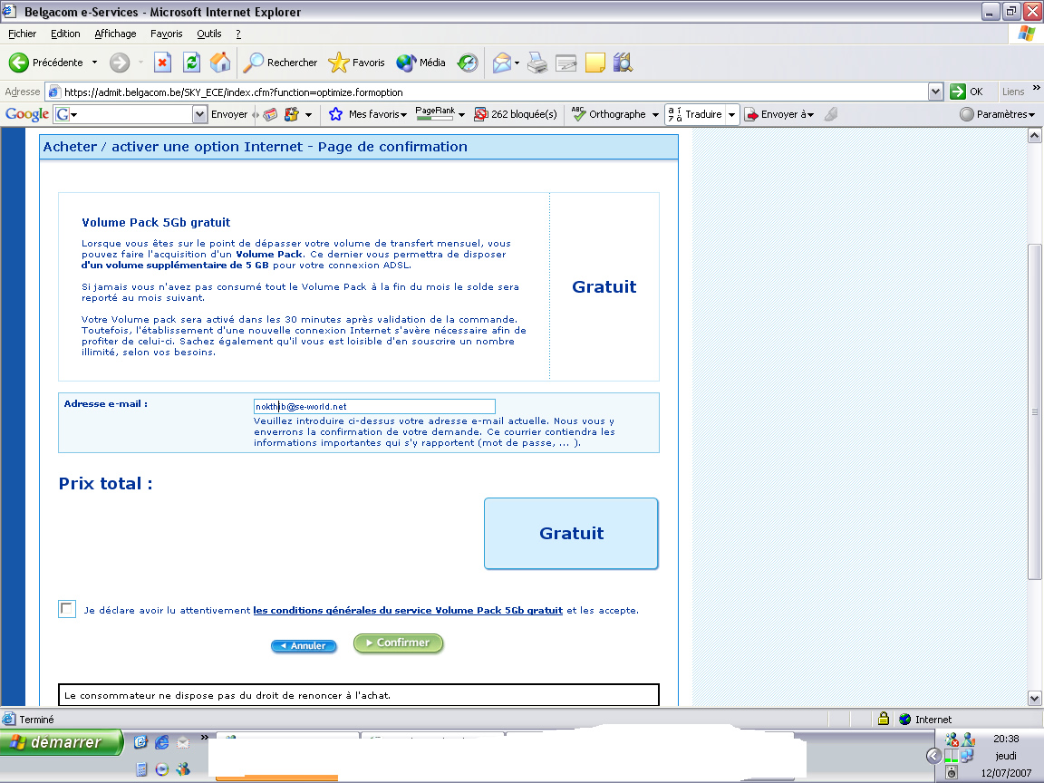
Task: Open the Favoris star panel
Action: [x=357, y=63]
